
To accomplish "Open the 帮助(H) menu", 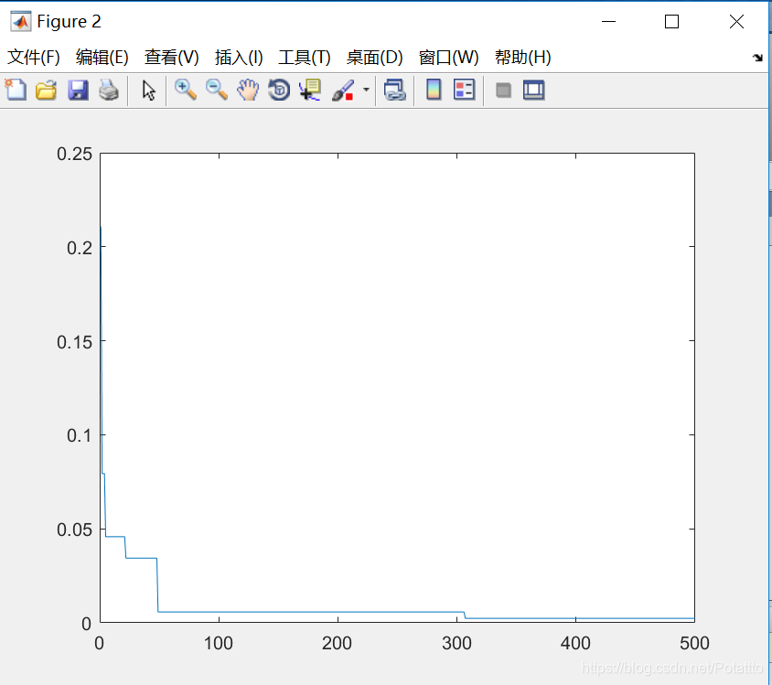I will 523,58.
